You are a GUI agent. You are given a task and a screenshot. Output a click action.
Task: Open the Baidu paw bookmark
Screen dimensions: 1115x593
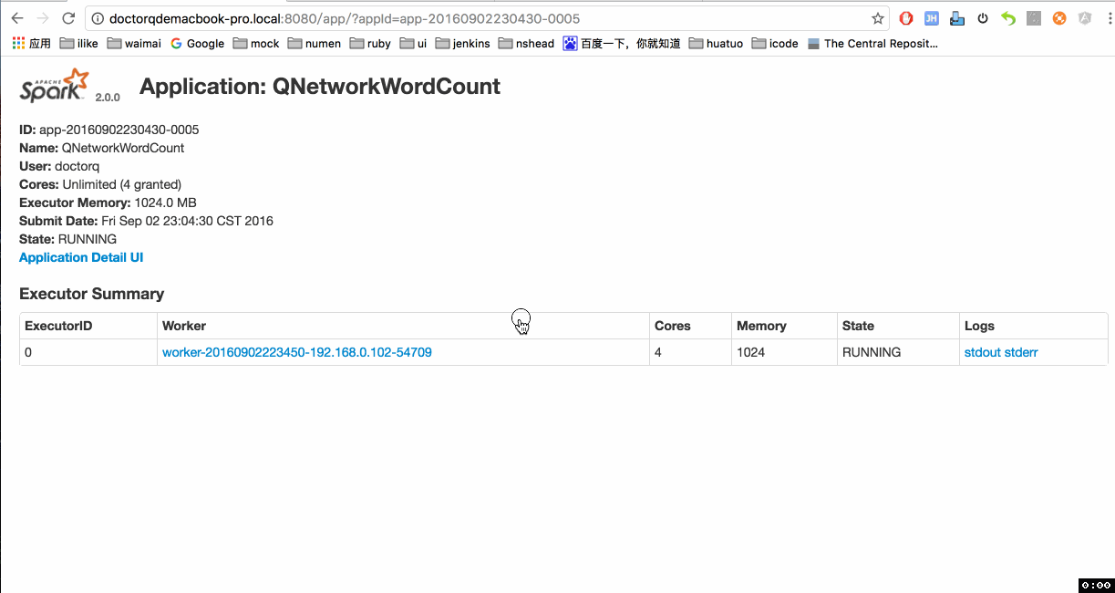pos(622,43)
